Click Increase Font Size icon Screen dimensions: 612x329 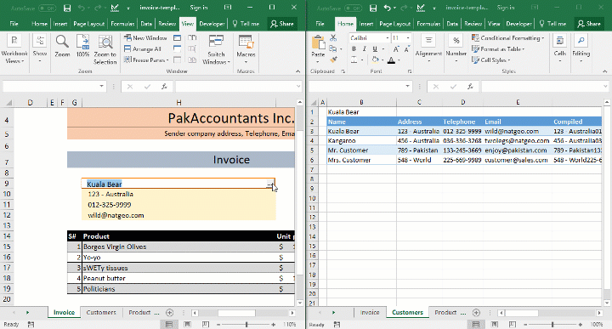click(396, 48)
